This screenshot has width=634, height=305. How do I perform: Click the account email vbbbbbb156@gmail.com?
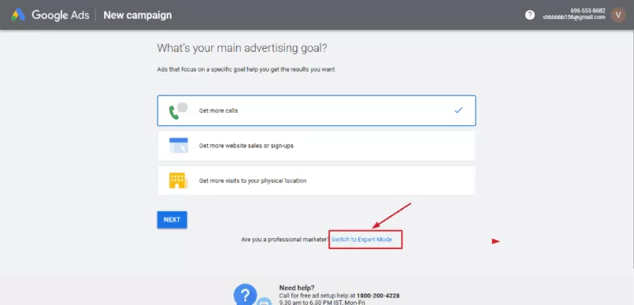coord(574,17)
